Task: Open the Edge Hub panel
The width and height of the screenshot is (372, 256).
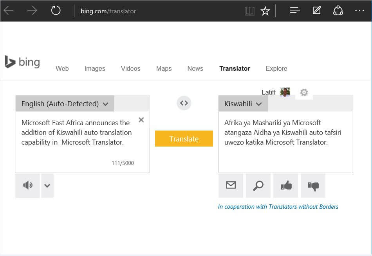Action: 295,11
